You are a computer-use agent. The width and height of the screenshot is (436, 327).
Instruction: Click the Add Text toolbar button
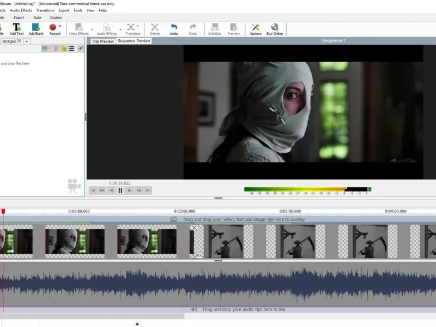click(x=16, y=29)
